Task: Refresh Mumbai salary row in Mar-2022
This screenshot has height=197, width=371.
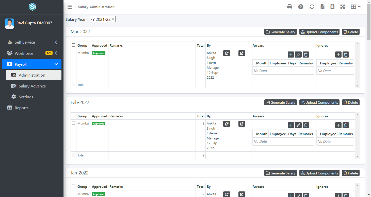Action: click(x=227, y=53)
